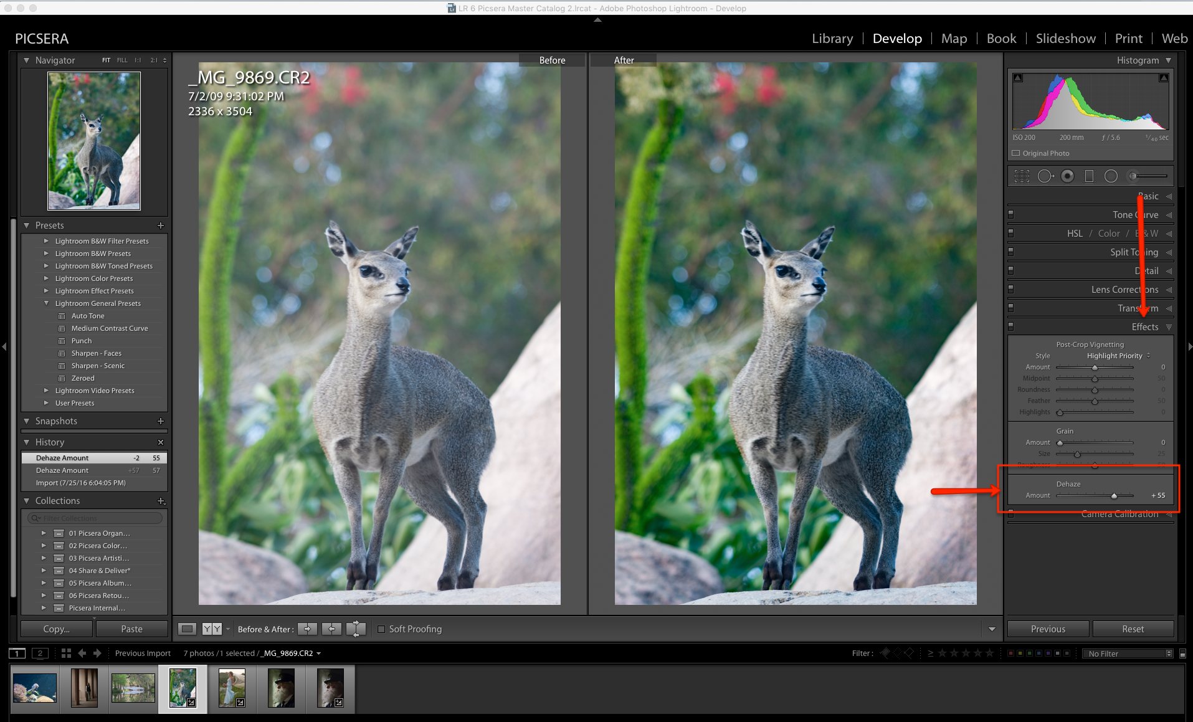Select the Spot Removal tool
Image resolution: width=1193 pixels, height=722 pixels.
(x=1046, y=176)
